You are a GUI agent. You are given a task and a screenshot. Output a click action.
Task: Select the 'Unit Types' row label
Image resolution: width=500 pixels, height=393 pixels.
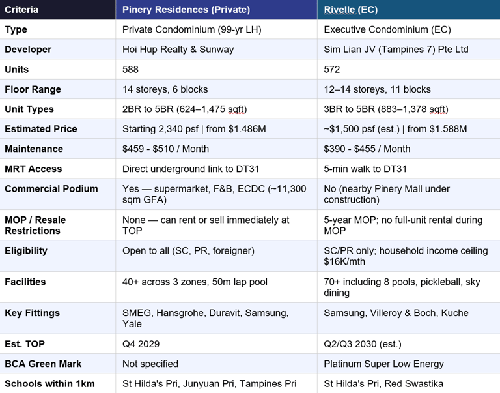pyautogui.click(x=58, y=109)
